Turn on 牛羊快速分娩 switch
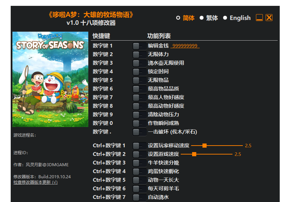 tap(139, 163)
